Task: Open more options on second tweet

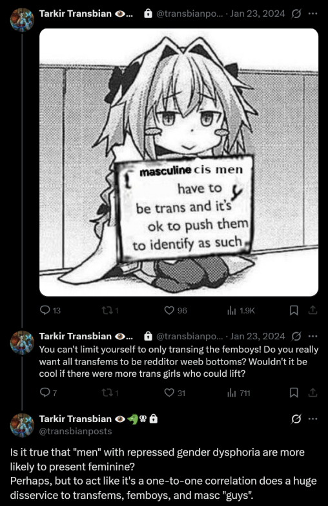Action: [x=313, y=336]
